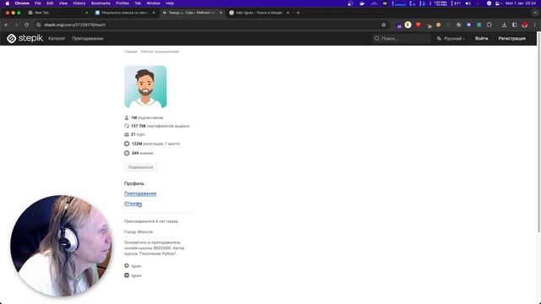This screenshot has width=541, height=304.
Task: Open the History menu
Action: [x=79, y=3]
